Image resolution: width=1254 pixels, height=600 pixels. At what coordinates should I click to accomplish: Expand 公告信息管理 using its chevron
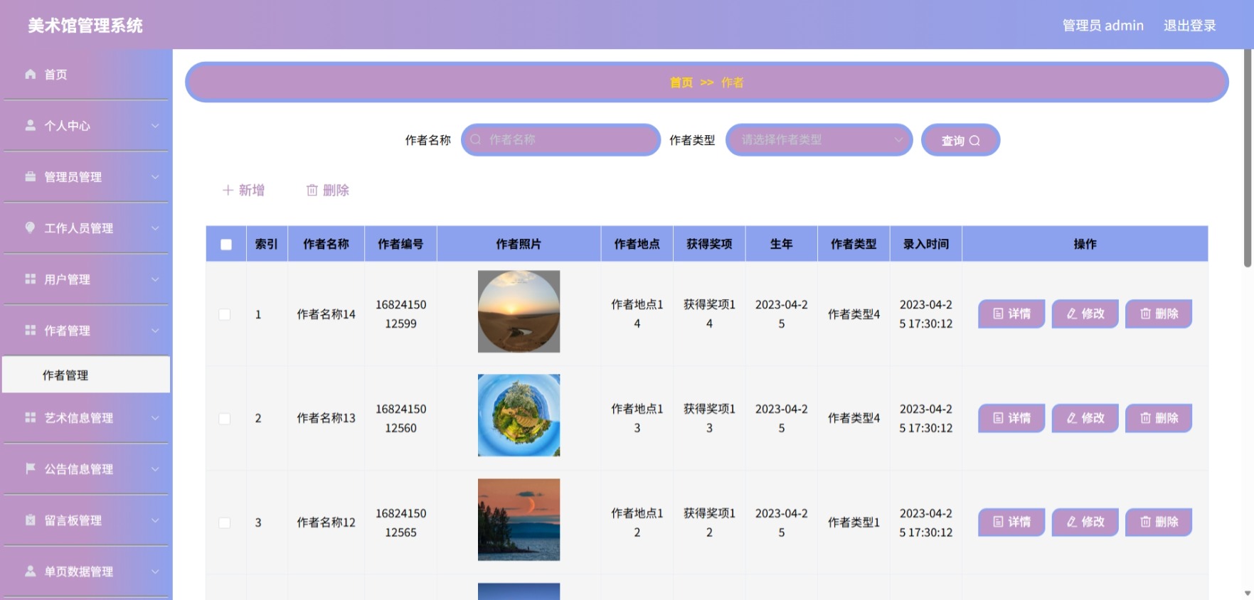pos(155,469)
